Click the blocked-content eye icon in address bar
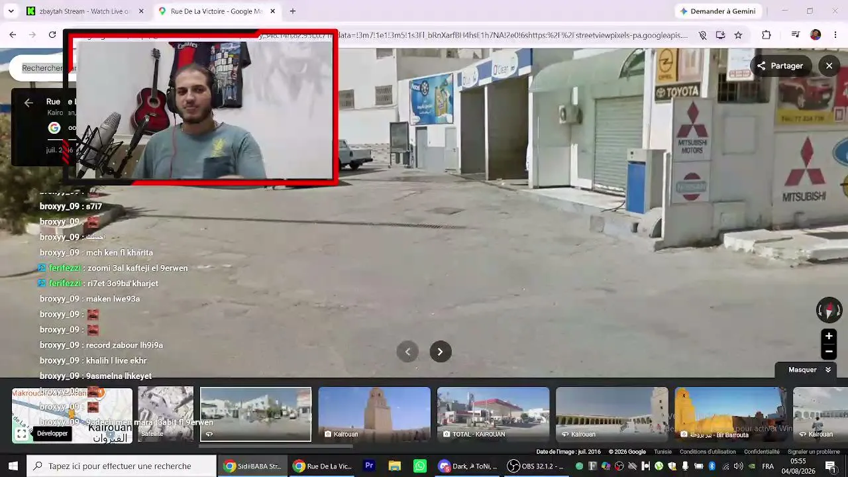The height and width of the screenshot is (477, 848). pos(702,35)
